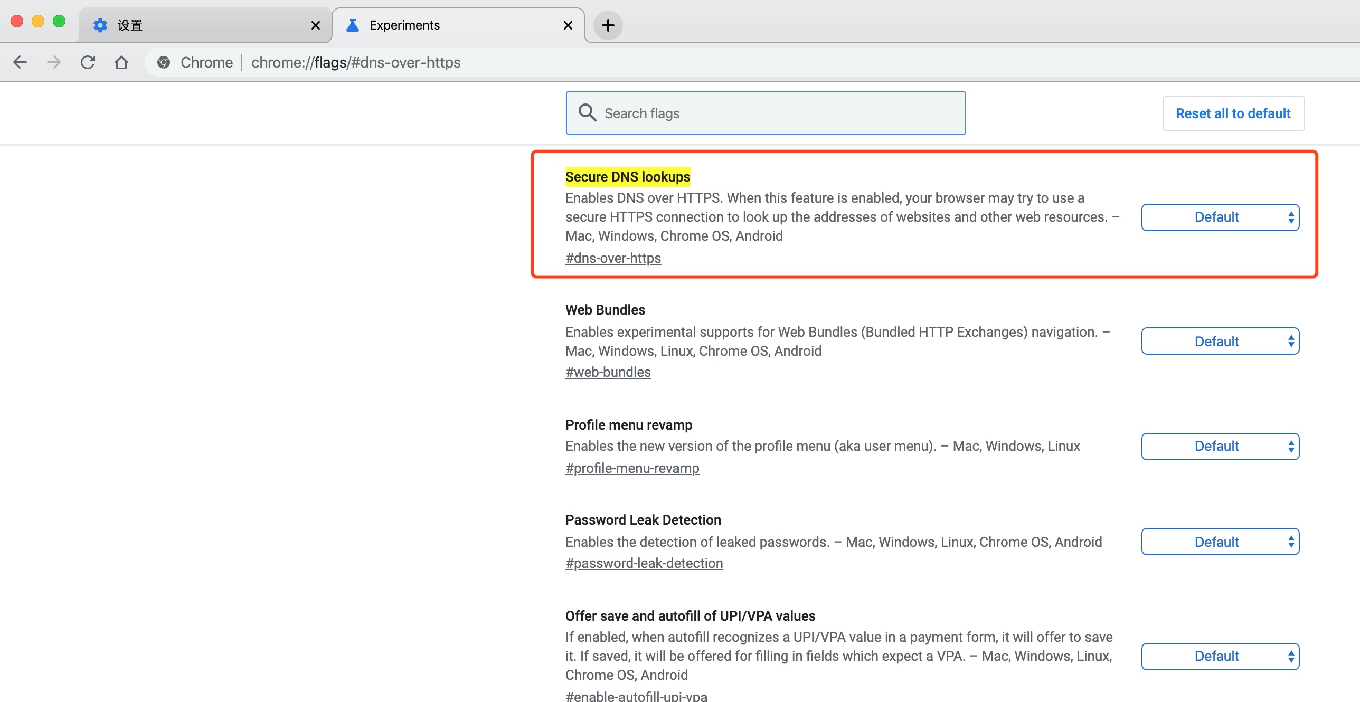Open a new tab with plus button
The height and width of the screenshot is (702, 1360).
coord(608,25)
